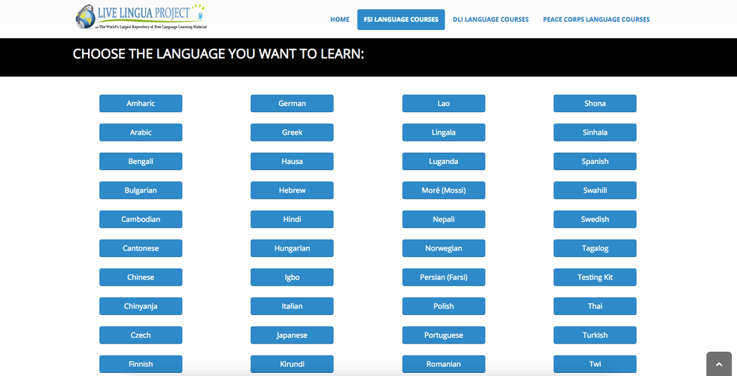Viewport: 737px width, 376px height.
Task: Select the Hebrew course button
Action: (x=292, y=190)
